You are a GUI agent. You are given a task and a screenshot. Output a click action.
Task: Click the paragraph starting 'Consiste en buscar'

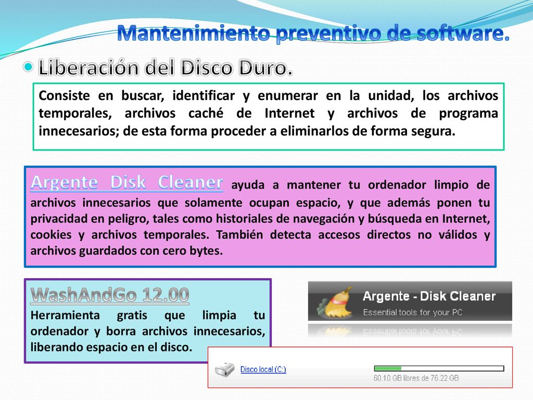click(268, 113)
